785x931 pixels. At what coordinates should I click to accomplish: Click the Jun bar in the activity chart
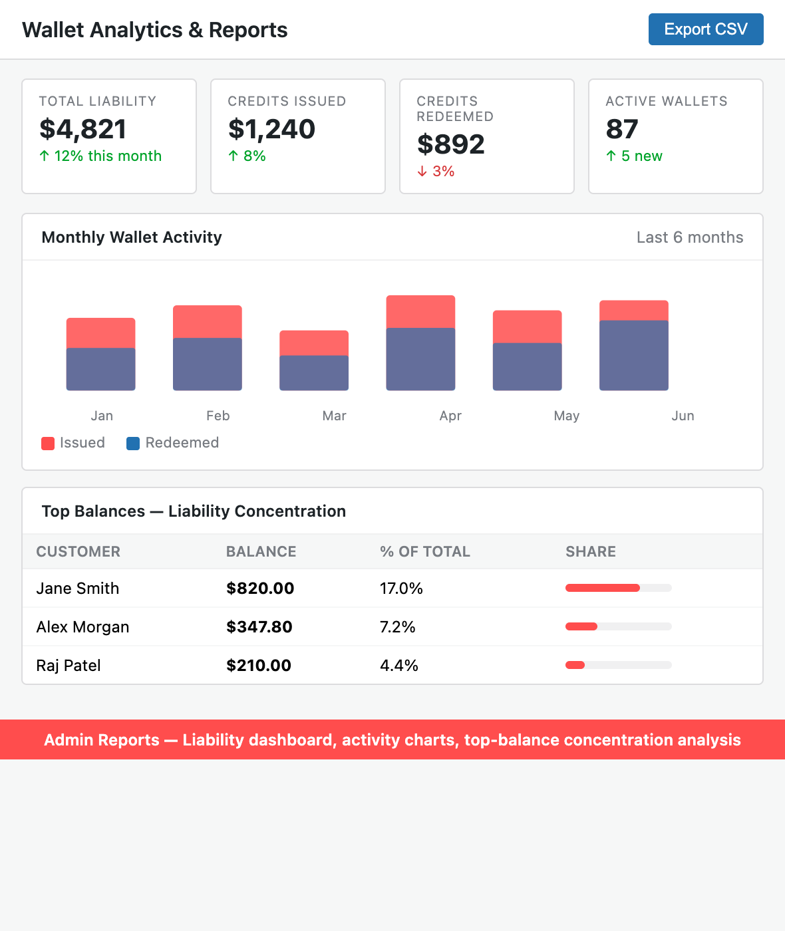tap(634, 345)
